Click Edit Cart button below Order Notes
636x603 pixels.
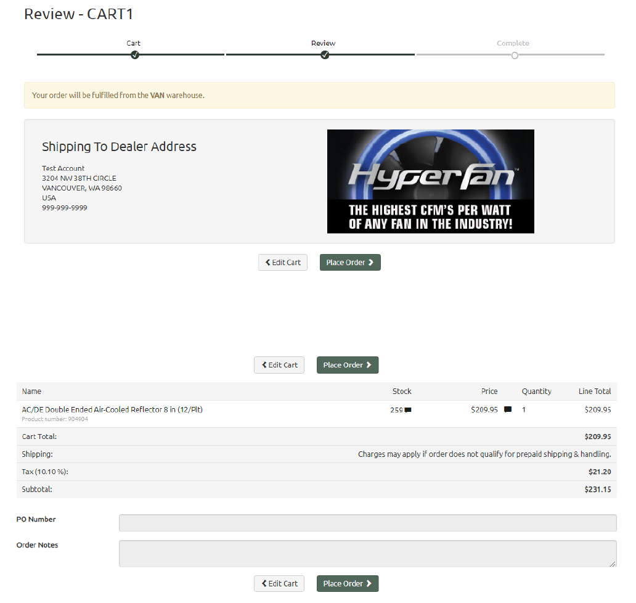pos(279,583)
